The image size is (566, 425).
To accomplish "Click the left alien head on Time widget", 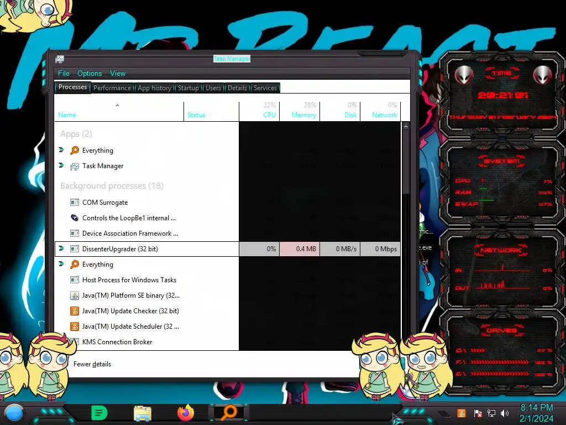I will tap(464, 75).
